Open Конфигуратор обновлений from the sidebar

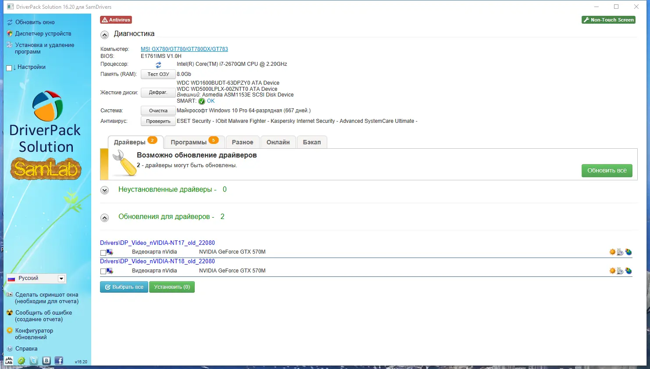[x=34, y=334]
